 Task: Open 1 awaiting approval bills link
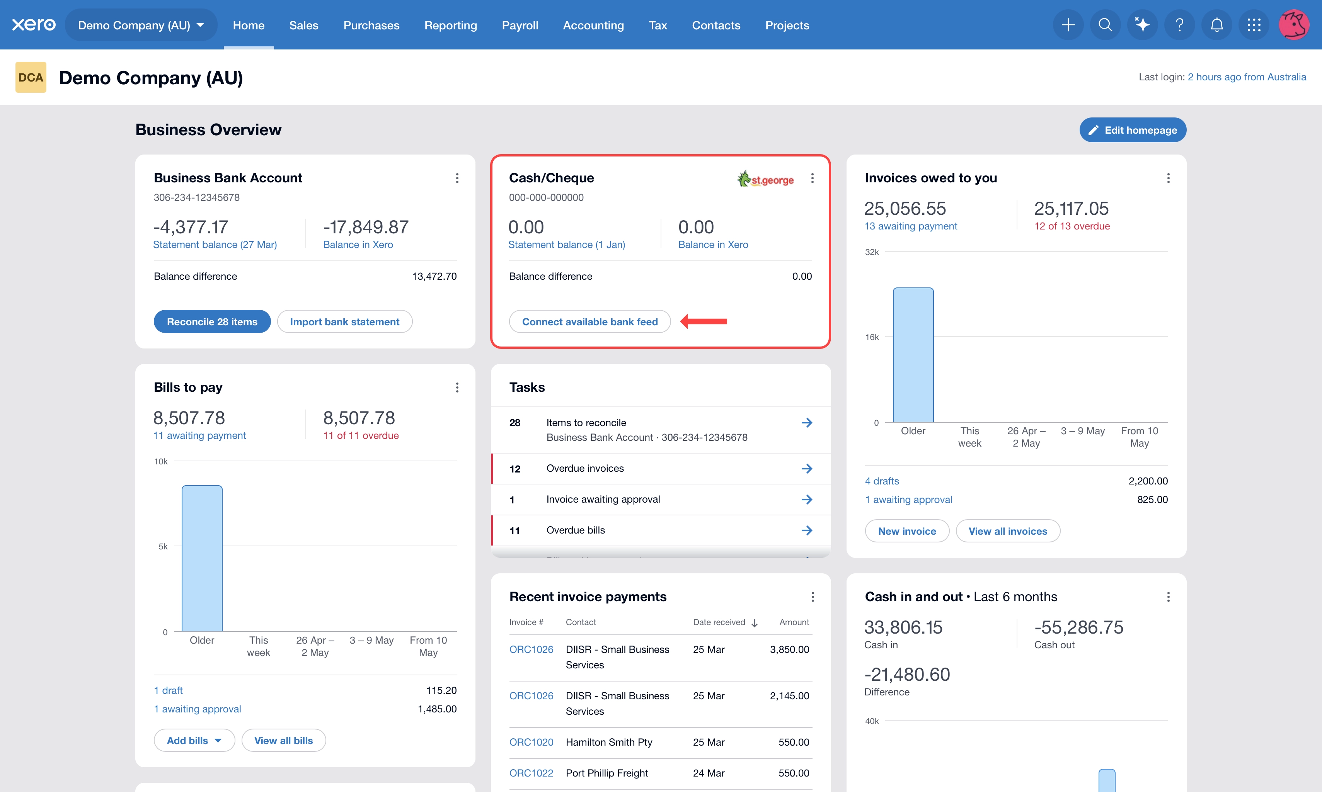[197, 709]
